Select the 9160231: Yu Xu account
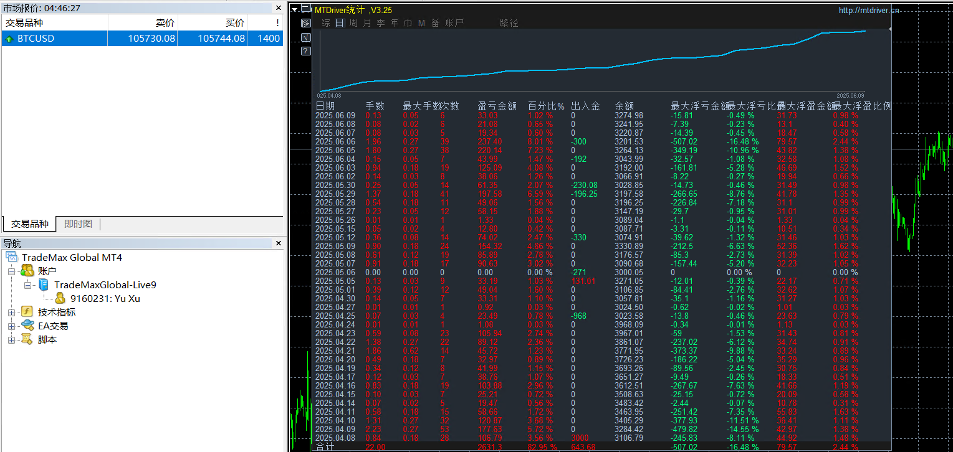The width and height of the screenshot is (953, 452). click(105, 298)
